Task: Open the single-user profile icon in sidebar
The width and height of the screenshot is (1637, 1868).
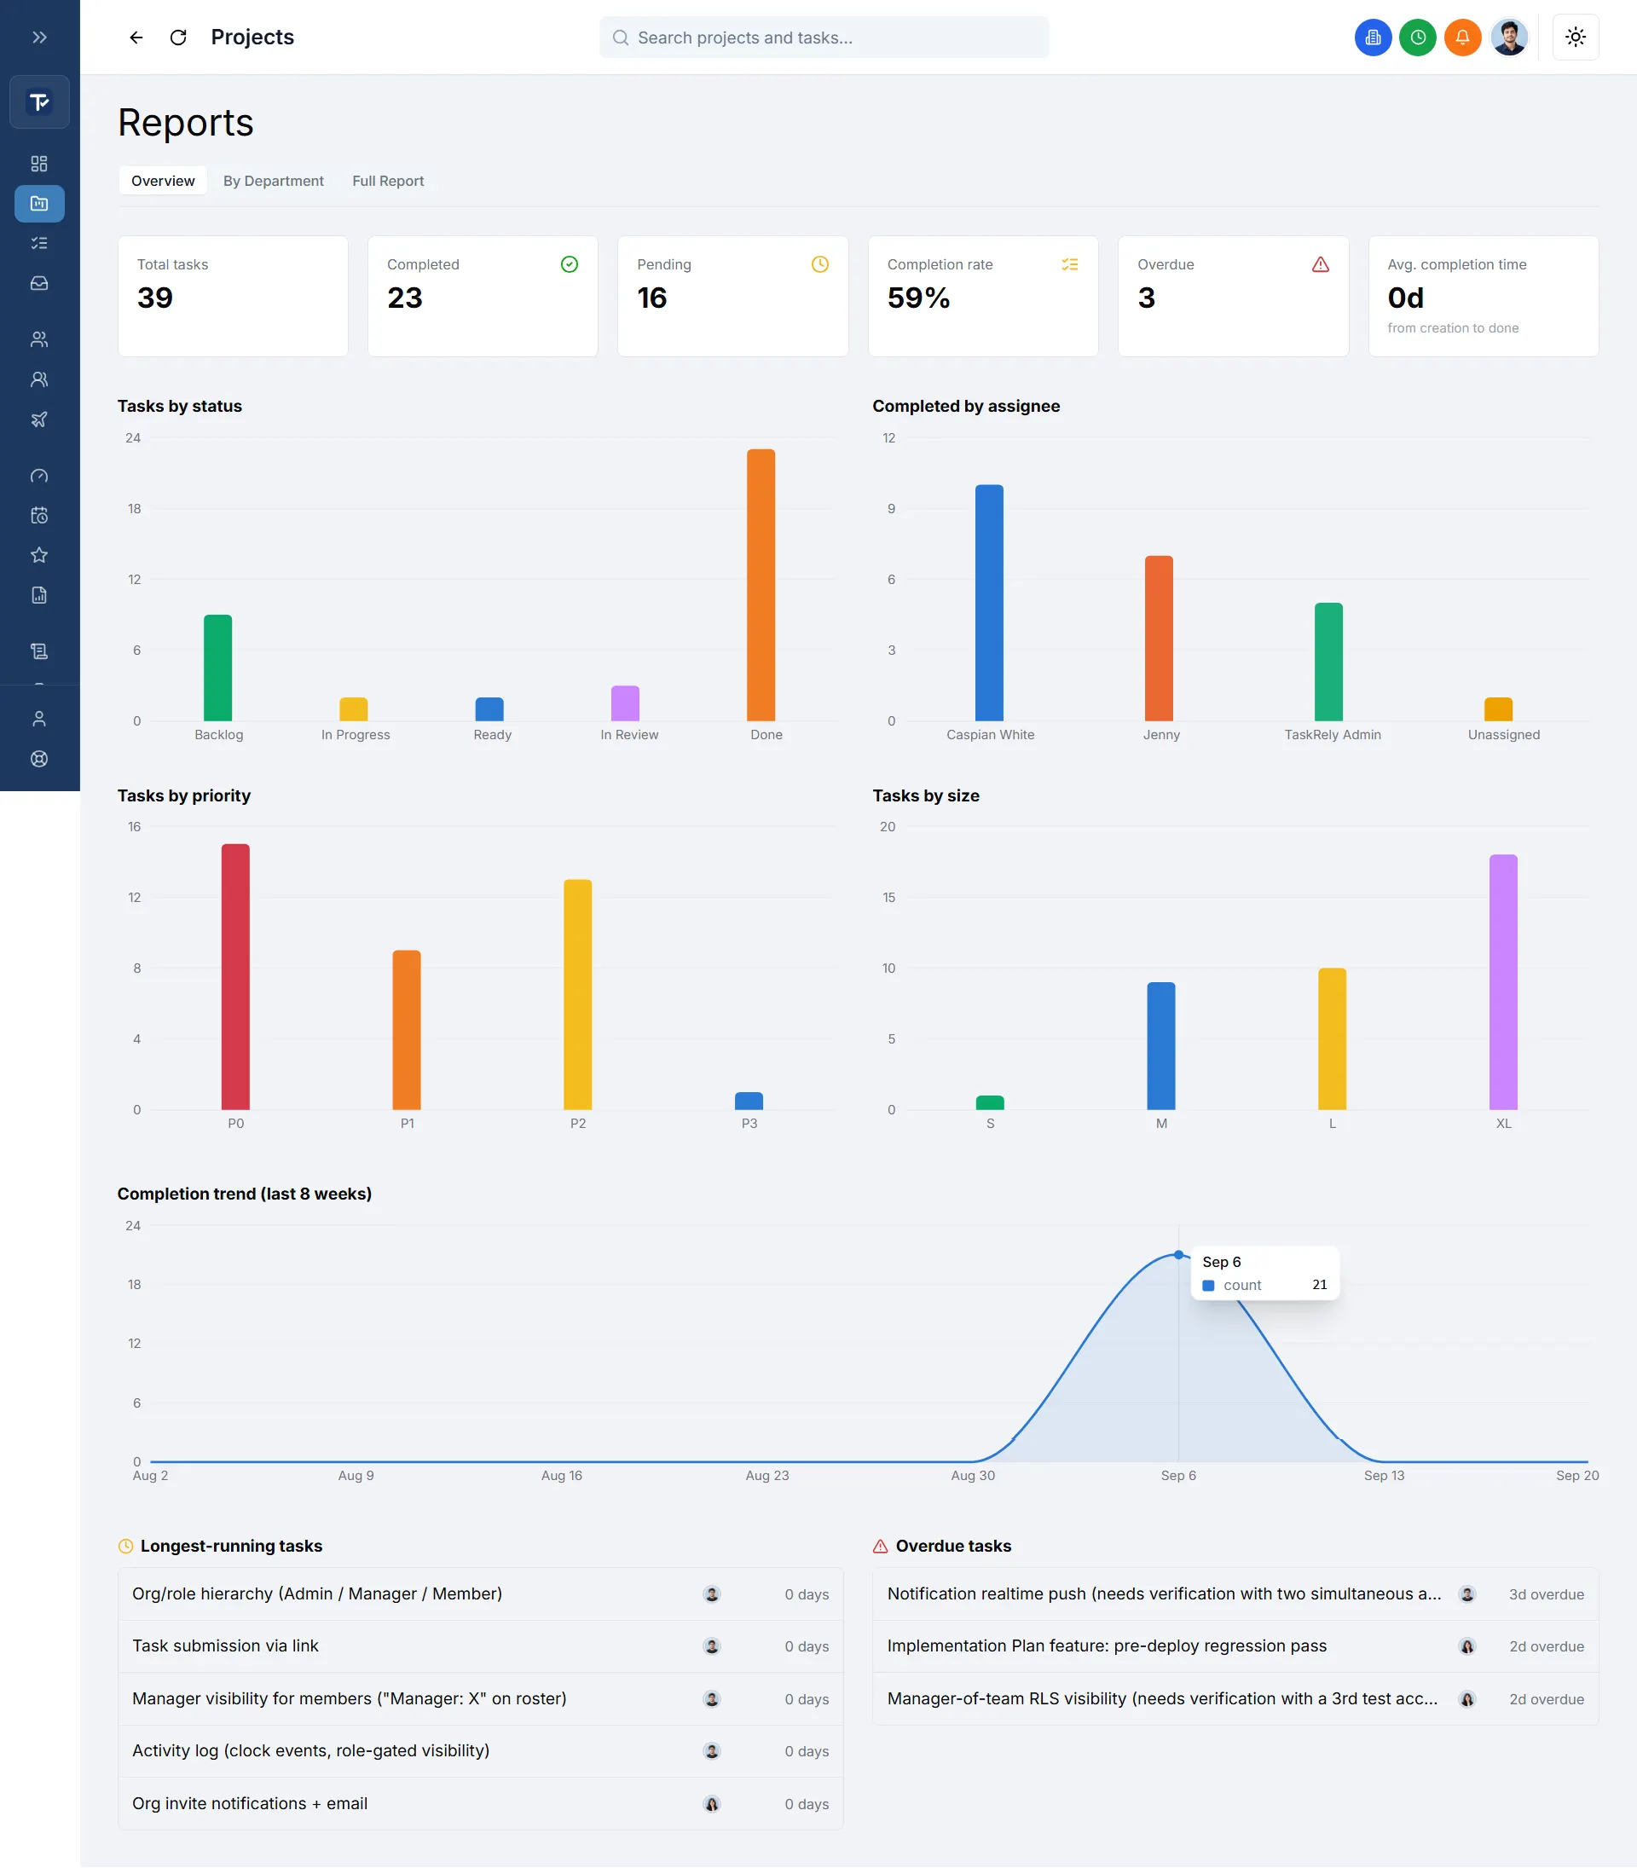Action: pyautogui.click(x=39, y=719)
